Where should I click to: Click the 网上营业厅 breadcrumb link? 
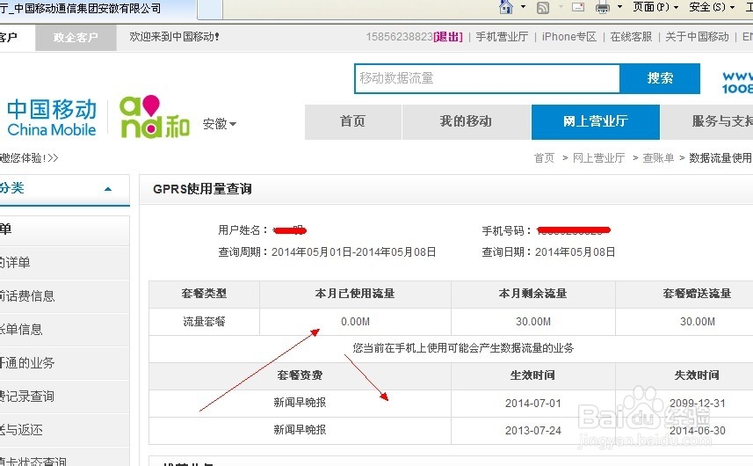point(599,158)
